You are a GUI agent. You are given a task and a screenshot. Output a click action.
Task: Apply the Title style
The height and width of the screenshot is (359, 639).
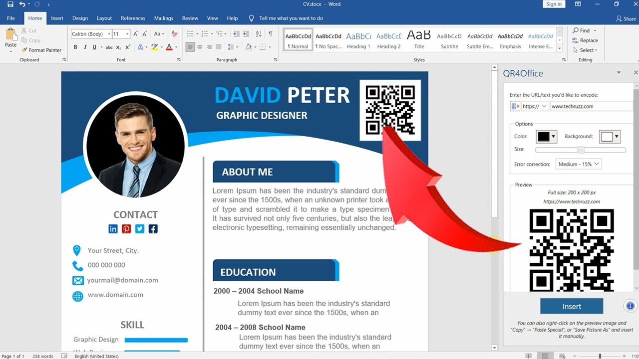[419, 40]
